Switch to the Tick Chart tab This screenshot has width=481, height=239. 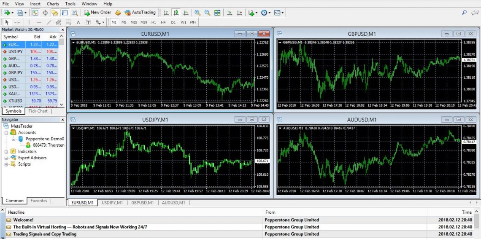pyautogui.click(x=38, y=111)
